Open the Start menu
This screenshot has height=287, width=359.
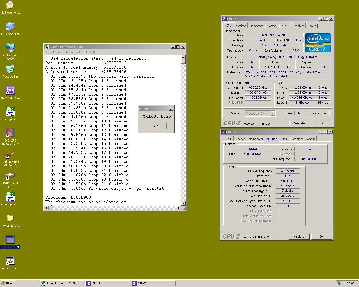pos(8,283)
